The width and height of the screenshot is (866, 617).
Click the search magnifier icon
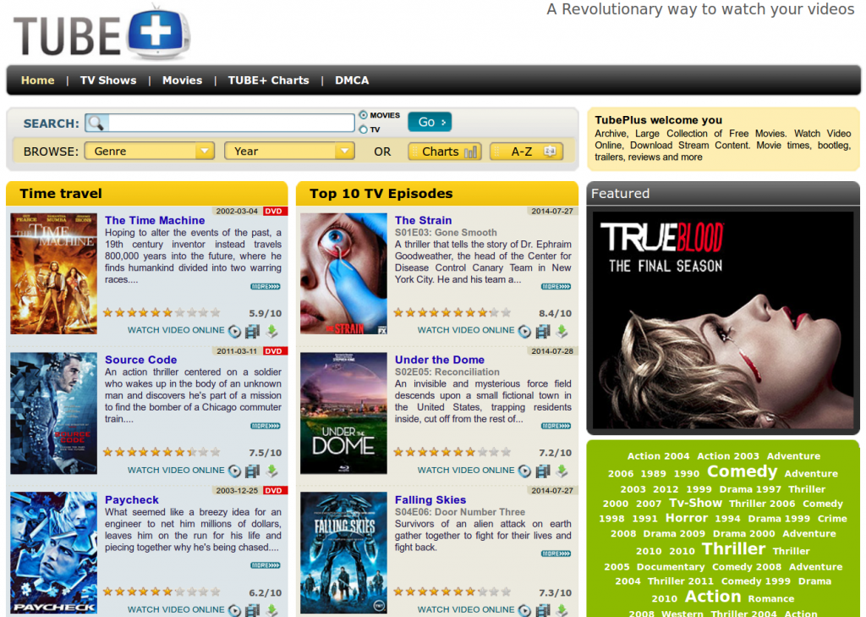96,123
